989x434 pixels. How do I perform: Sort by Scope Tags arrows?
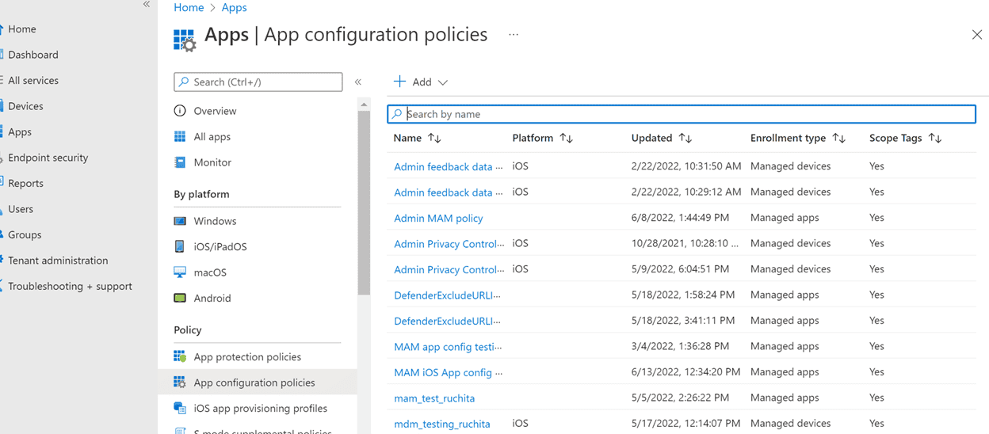point(935,138)
